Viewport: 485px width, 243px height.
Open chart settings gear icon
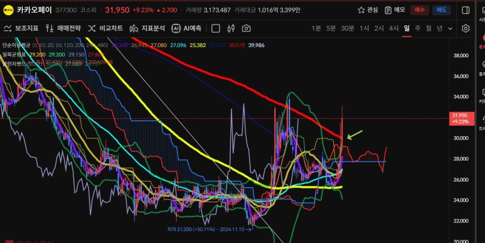466,28
